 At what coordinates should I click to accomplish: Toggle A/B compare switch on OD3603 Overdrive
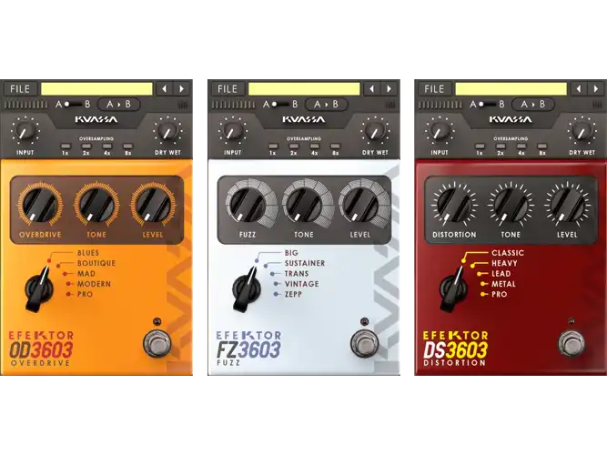tap(73, 104)
